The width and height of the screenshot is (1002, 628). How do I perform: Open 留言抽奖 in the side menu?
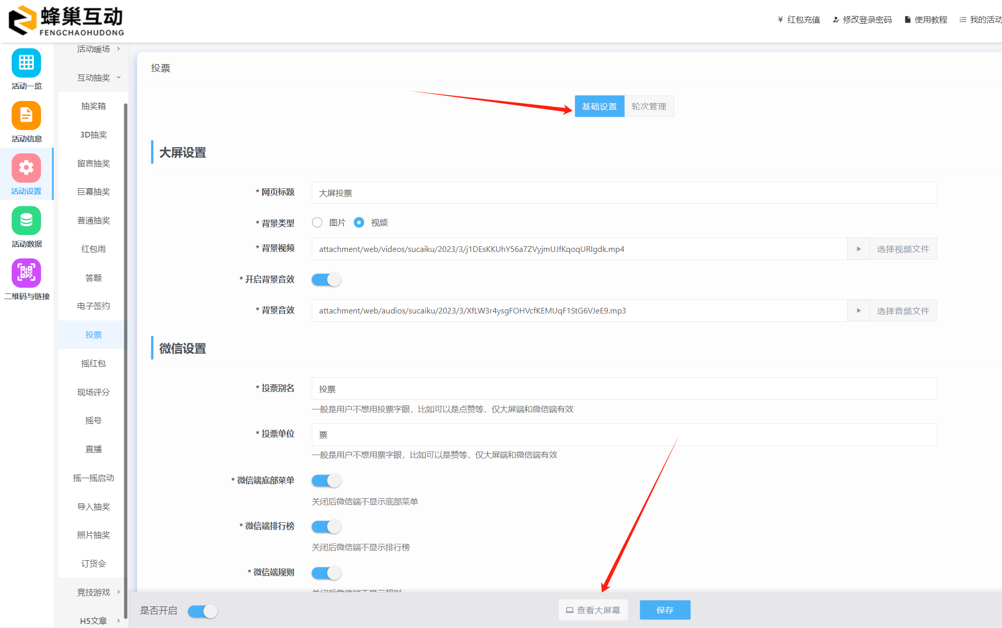tap(93, 163)
